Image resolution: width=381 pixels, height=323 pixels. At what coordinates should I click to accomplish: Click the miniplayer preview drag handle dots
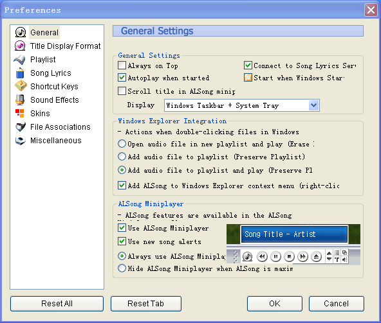pos(235,257)
